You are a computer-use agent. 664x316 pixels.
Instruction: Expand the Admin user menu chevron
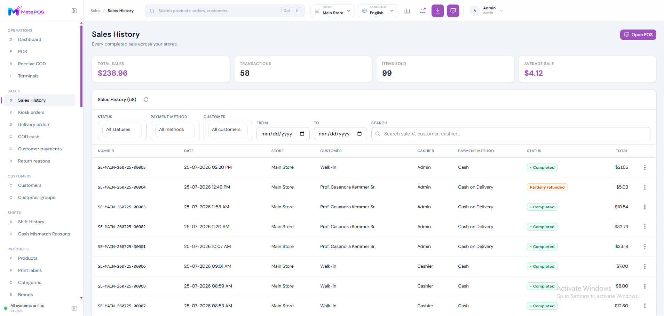tap(501, 11)
